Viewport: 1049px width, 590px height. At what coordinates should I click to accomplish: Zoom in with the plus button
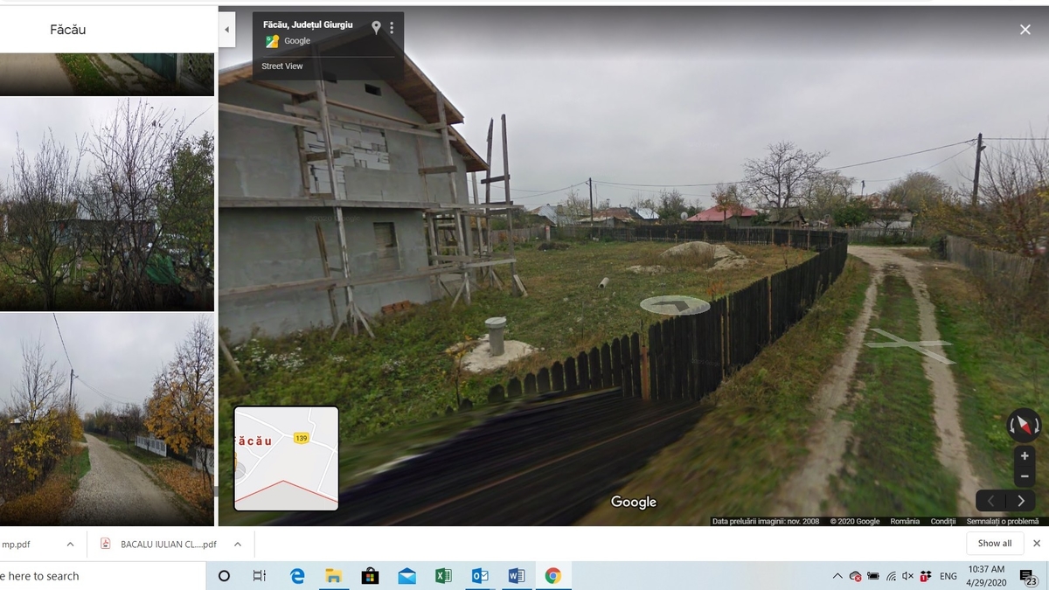tap(1025, 456)
